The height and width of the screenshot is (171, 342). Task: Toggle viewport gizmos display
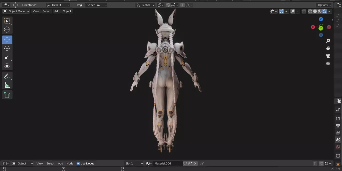(281, 11)
